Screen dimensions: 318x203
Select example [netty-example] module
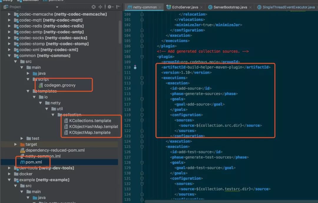pos(42,180)
